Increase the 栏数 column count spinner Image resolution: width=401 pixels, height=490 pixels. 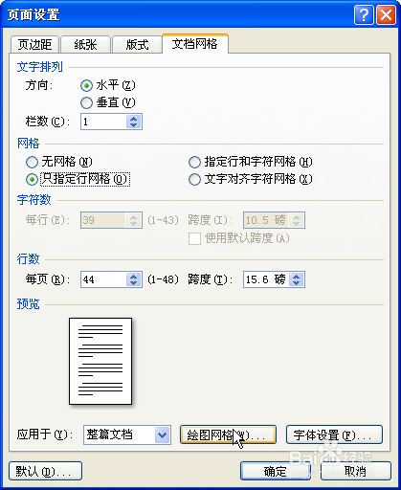133,118
